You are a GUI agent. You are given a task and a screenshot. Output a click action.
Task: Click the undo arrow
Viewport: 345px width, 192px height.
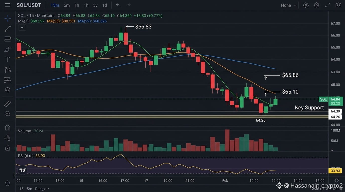[x=118, y=5]
